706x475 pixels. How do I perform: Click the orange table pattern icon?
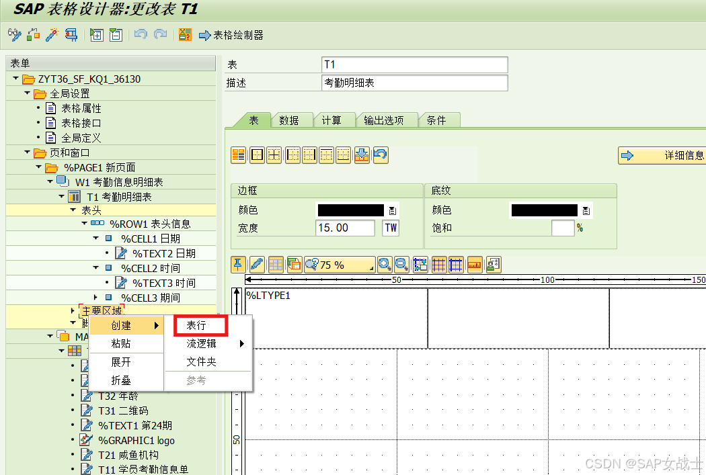click(x=238, y=155)
